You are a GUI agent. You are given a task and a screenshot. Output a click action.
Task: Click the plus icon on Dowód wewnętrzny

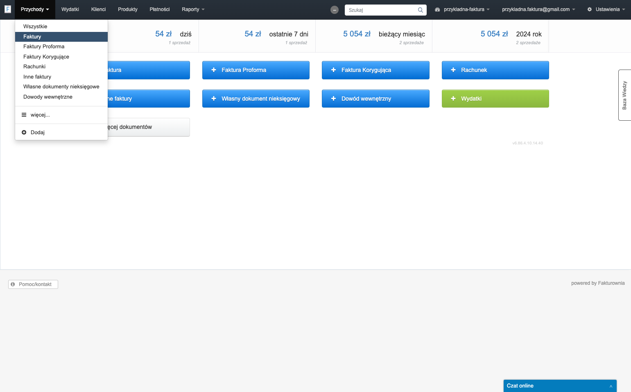(333, 99)
